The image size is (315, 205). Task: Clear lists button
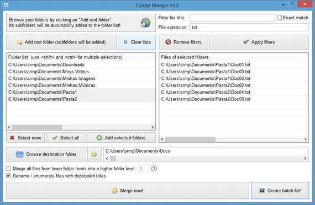coord(137,42)
